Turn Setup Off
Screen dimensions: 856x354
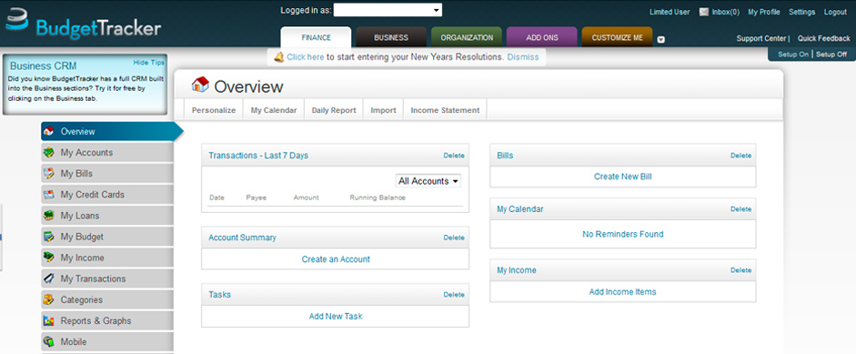coord(831,55)
